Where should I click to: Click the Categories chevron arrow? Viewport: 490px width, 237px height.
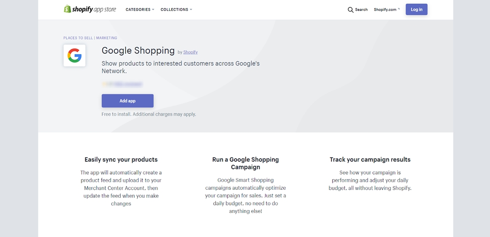(x=153, y=10)
